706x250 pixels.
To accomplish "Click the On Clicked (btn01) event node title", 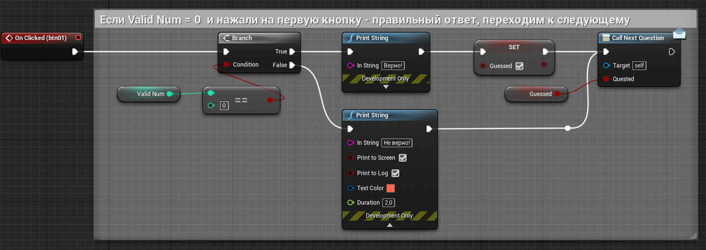I will [x=41, y=38].
